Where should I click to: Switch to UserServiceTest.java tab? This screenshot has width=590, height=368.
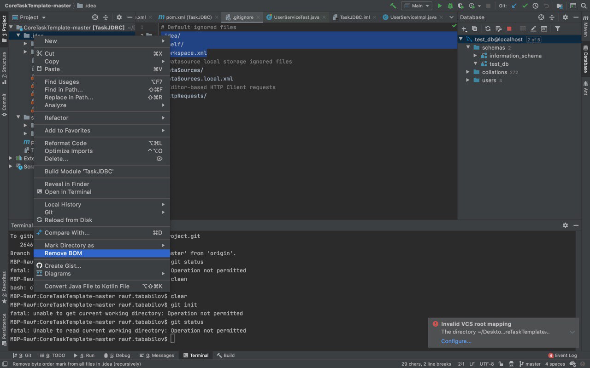[x=296, y=17]
